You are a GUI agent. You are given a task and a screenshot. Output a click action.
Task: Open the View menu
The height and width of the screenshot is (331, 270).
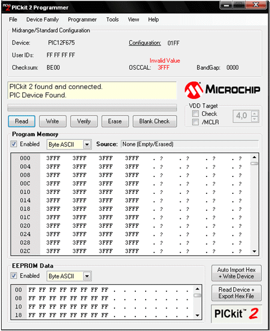(134, 20)
